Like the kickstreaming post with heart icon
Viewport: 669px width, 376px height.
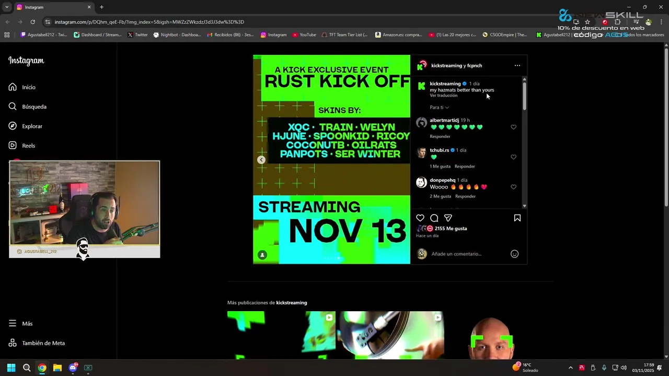coord(420,218)
